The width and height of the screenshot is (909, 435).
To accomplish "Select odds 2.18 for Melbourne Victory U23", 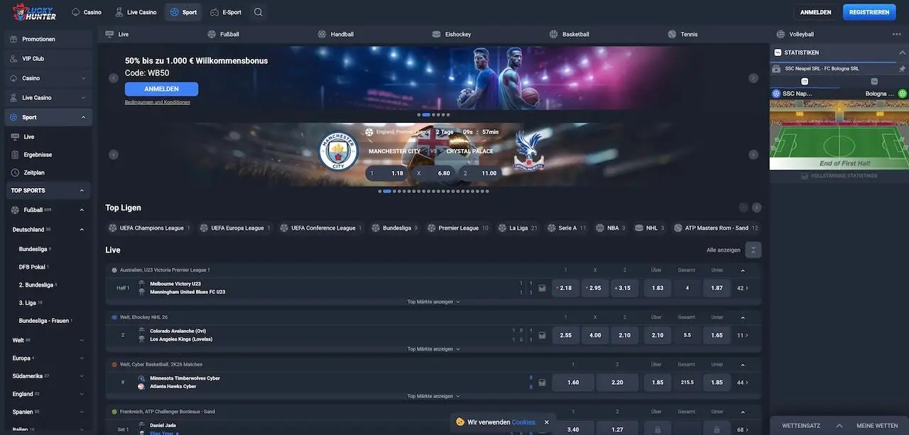I will [x=566, y=288].
